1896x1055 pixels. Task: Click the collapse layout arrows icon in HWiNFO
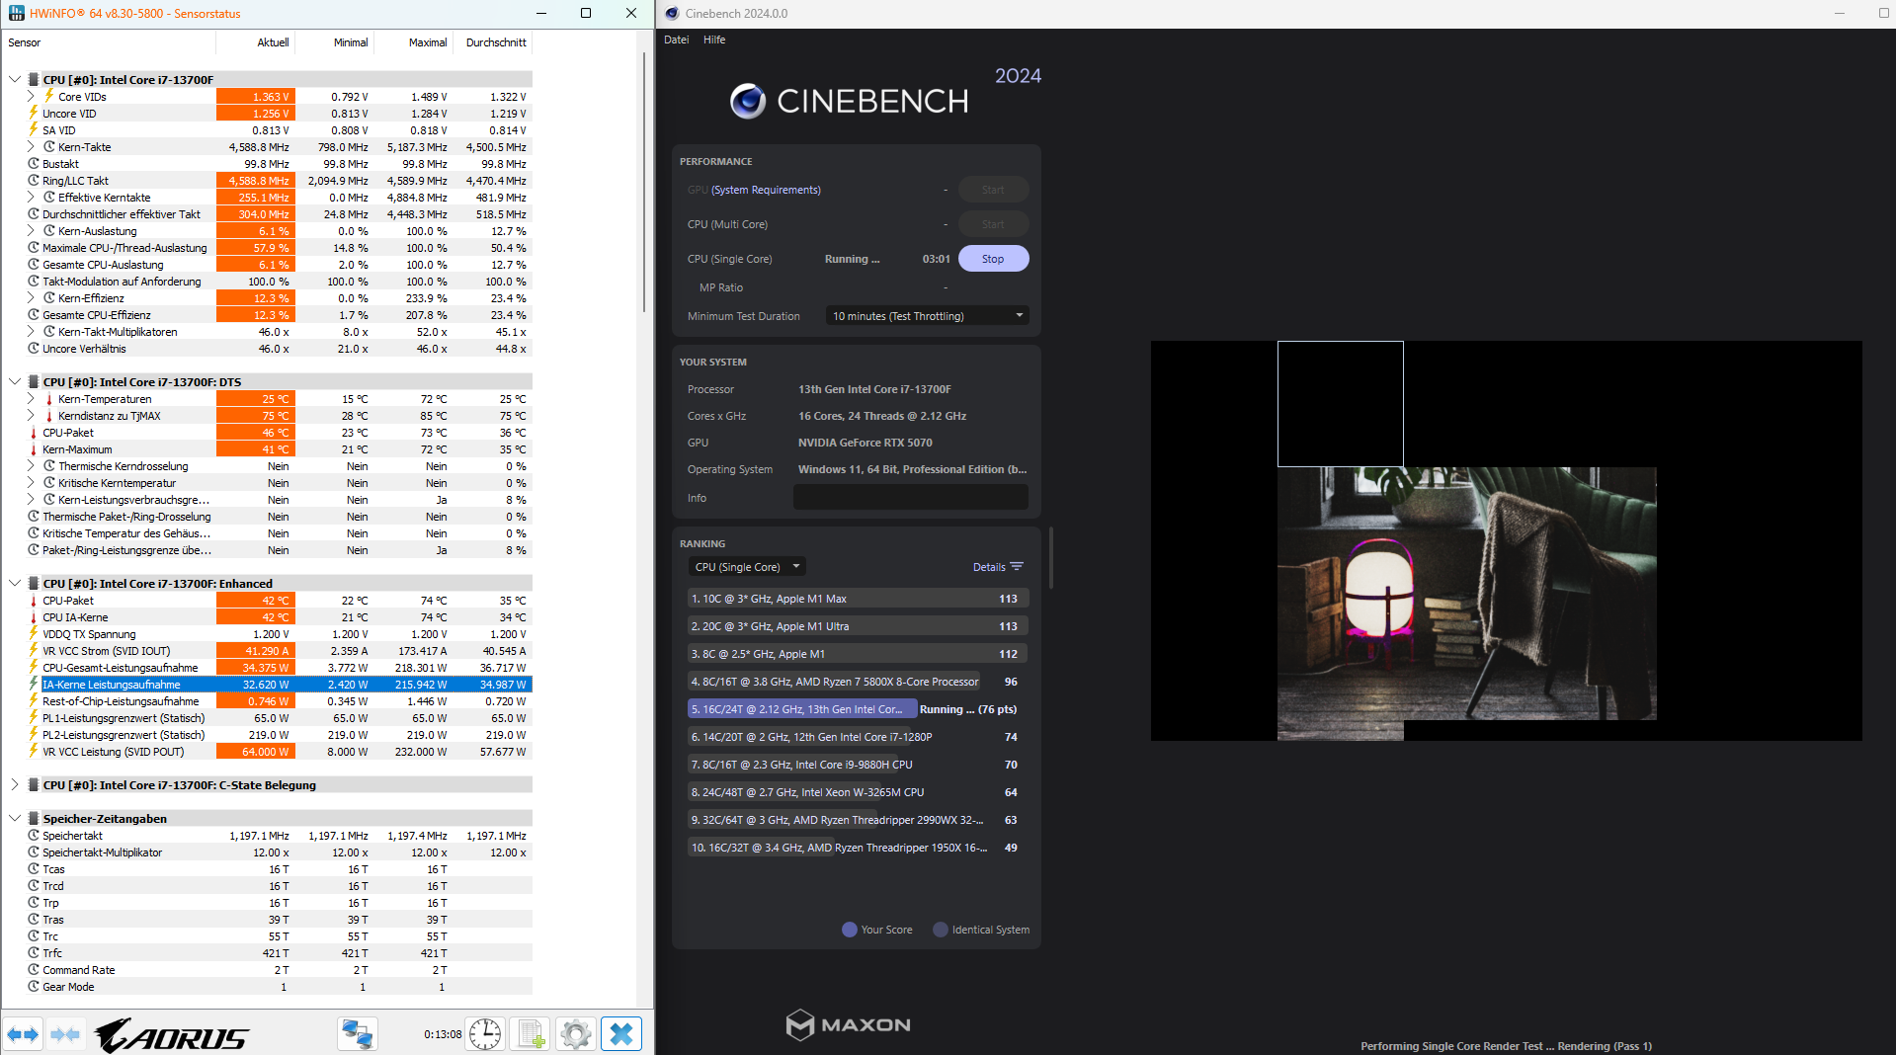click(x=65, y=1034)
